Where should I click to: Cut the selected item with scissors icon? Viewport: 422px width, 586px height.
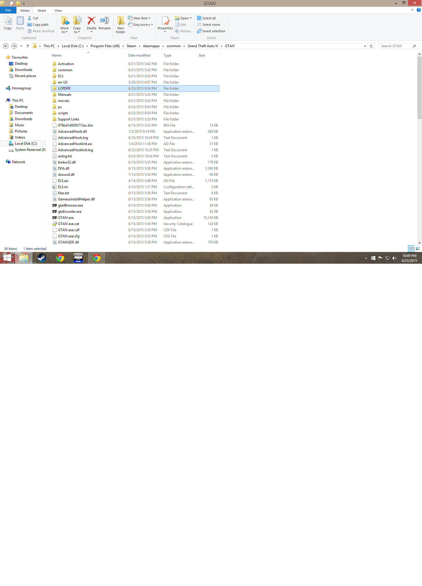33,18
